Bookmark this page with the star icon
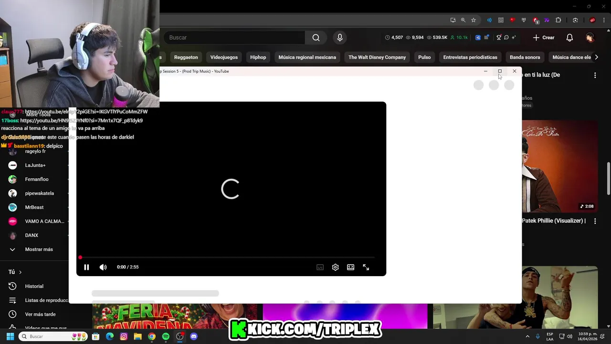 (x=474, y=20)
